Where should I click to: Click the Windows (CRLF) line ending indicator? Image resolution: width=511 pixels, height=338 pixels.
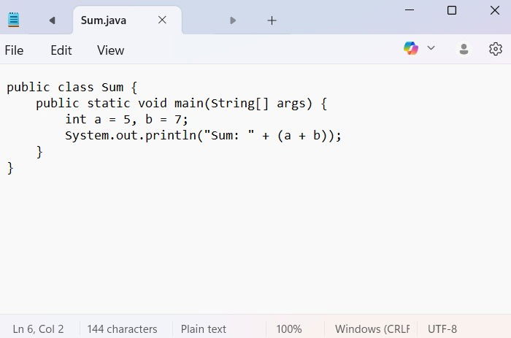pyautogui.click(x=372, y=329)
